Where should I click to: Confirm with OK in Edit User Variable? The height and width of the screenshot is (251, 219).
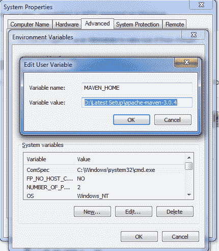[x=131, y=120]
